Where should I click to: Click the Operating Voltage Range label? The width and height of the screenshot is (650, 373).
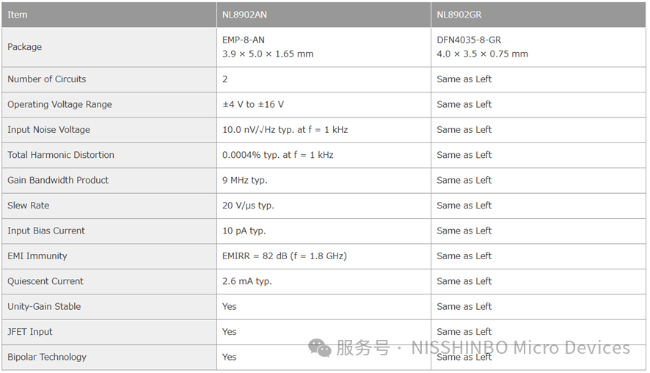pyautogui.click(x=60, y=104)
